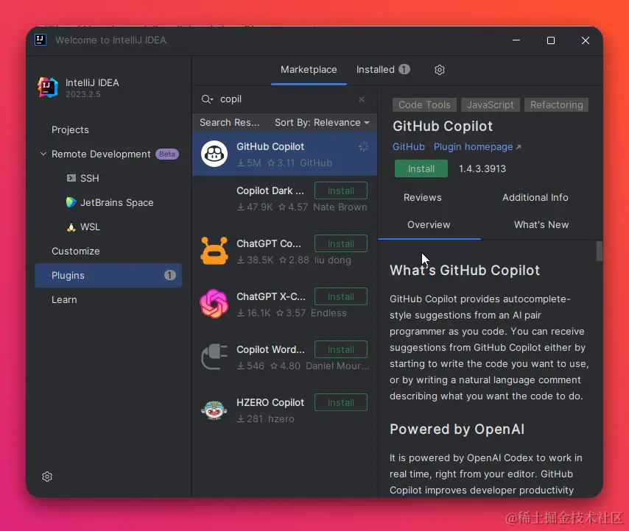Click the HZERO Copilot monkey icon
The image size is (629, 531).
tap(214, 410)
